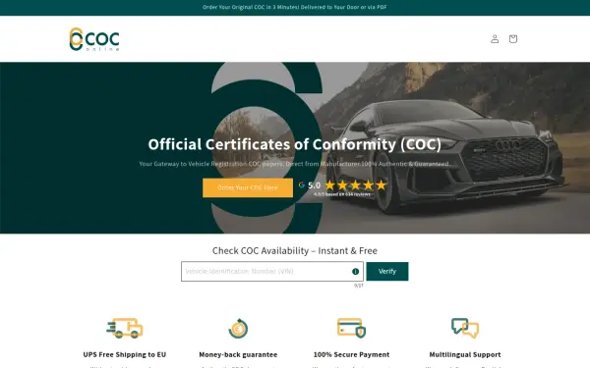Click the multilingual chat bubbles icon

coord(465,328)
